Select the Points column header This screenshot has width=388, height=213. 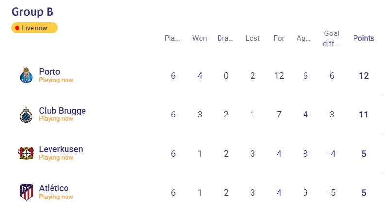coord(364,38)
